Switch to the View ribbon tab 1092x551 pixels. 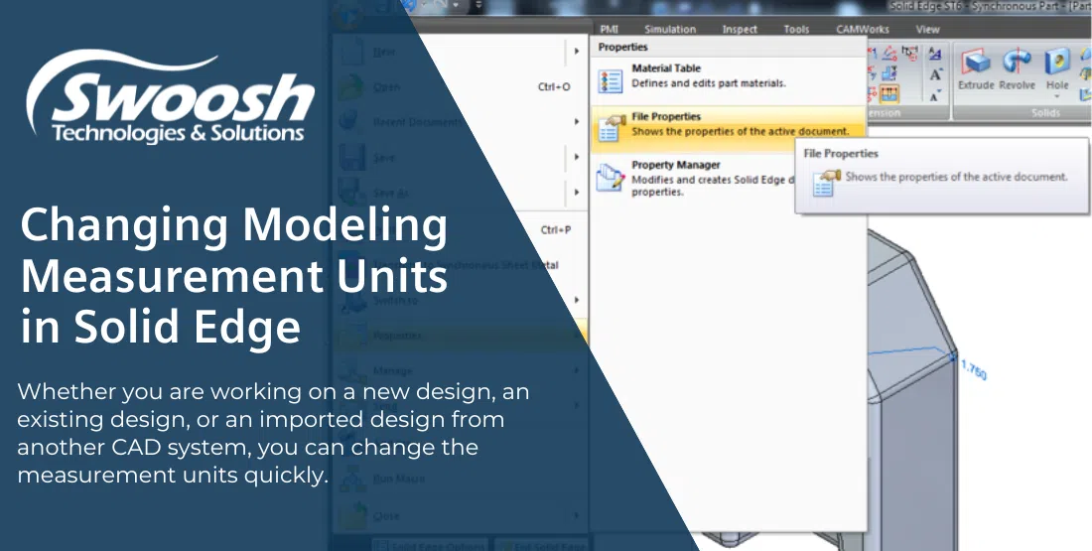coord(927,29)
